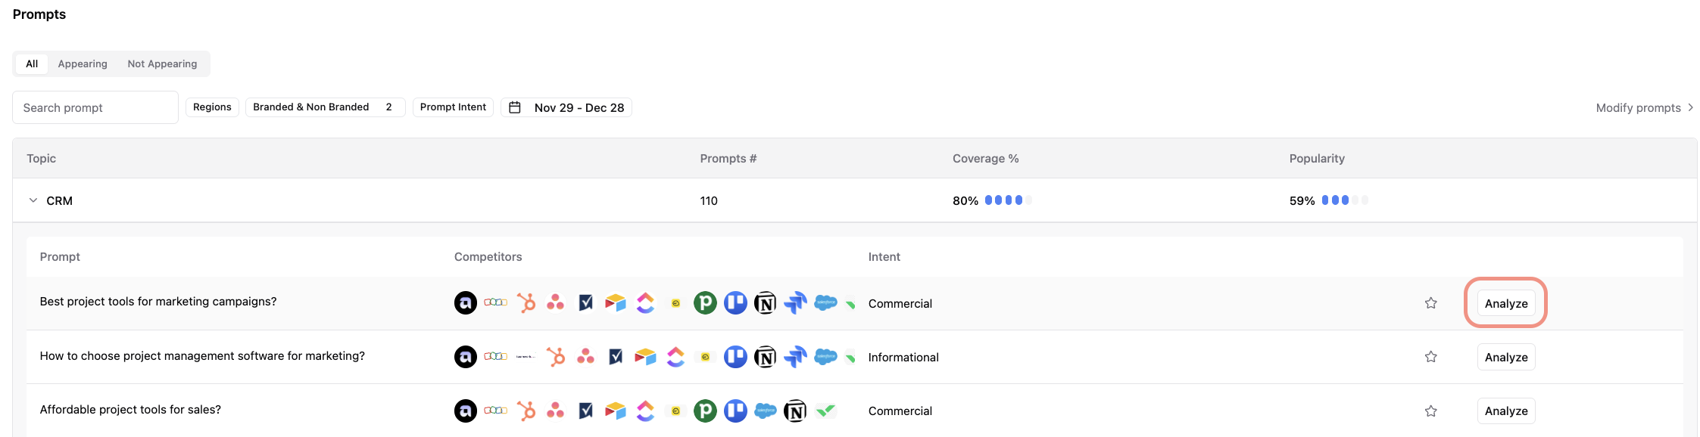Switch to the Not Appearing tab

point(162,64)
